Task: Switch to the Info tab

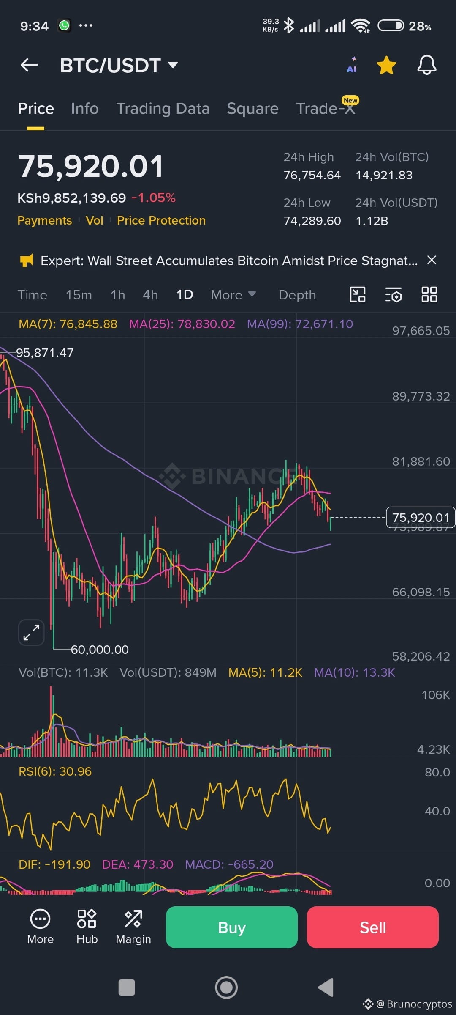Action: point(85,109)
